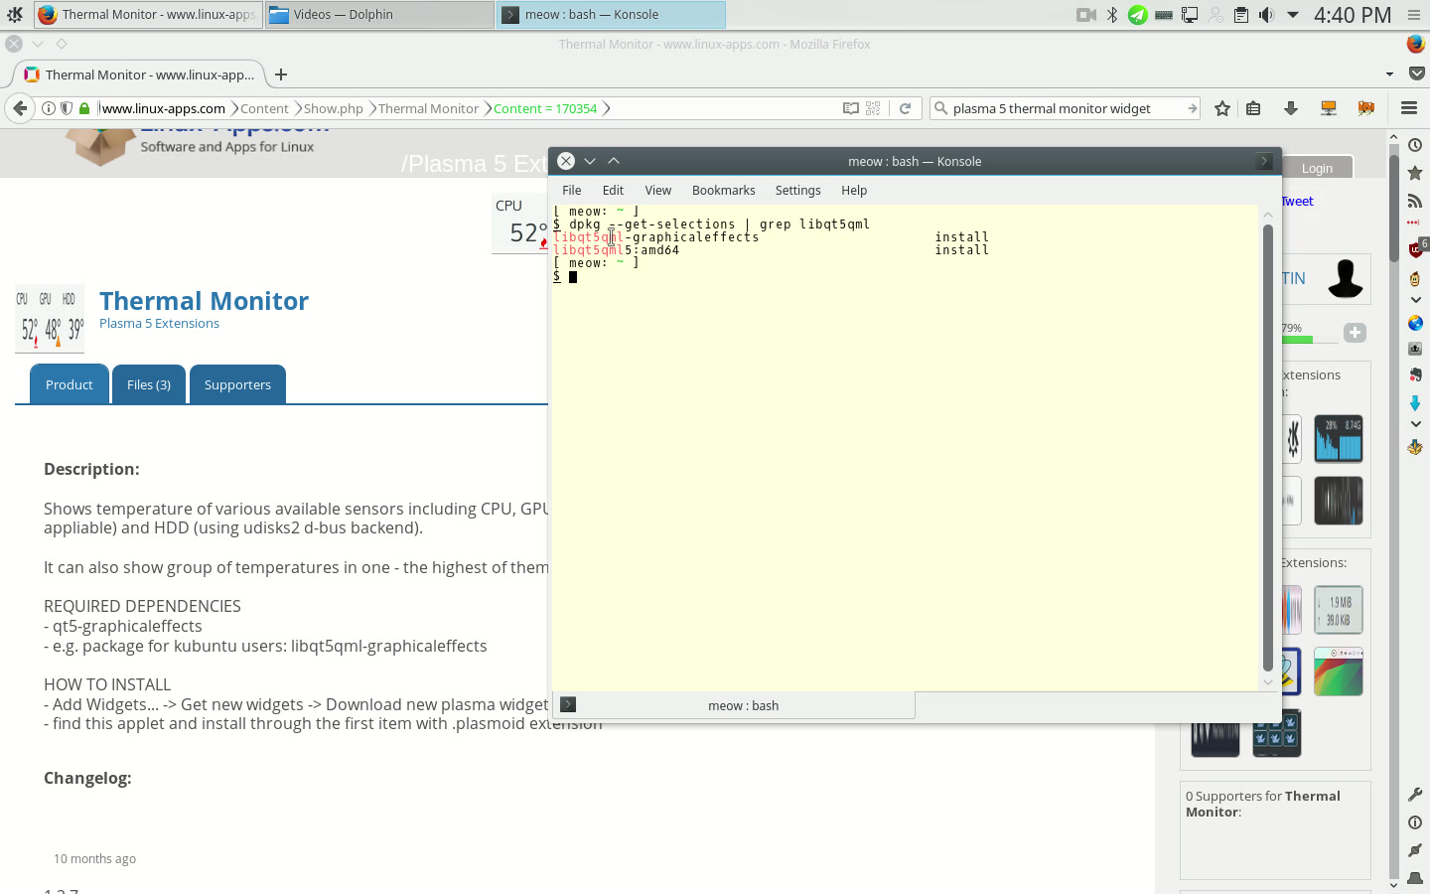Open the Konsole Help menu

[x=854, y=190]
